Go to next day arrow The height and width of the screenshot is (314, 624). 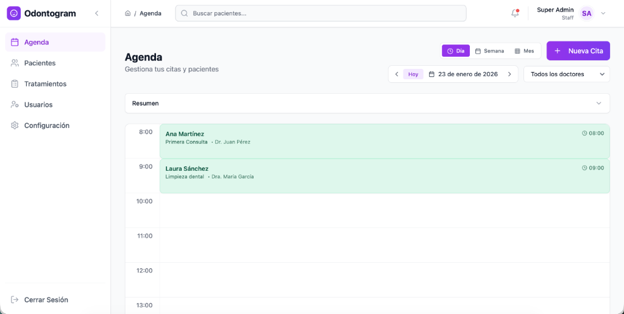pyautogui.click(x=509, y=74)
